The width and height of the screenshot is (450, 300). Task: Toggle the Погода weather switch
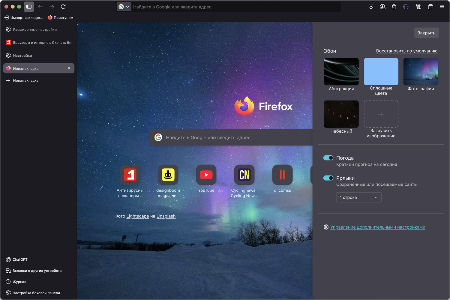(x=328, y=158)
